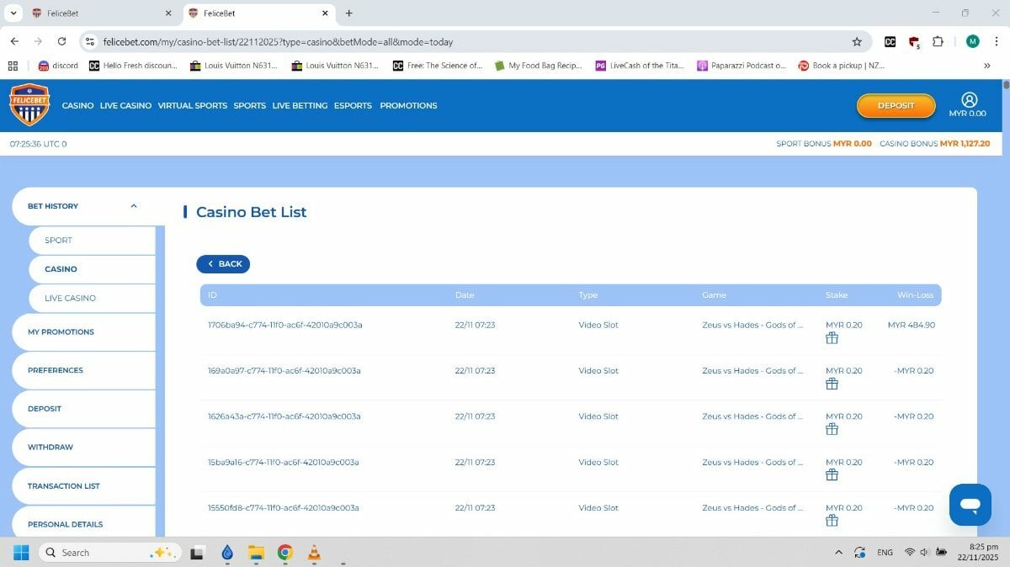Open the tab search dropdown arrow
This screenshot has height=567, width=1010.
(13, 13)
